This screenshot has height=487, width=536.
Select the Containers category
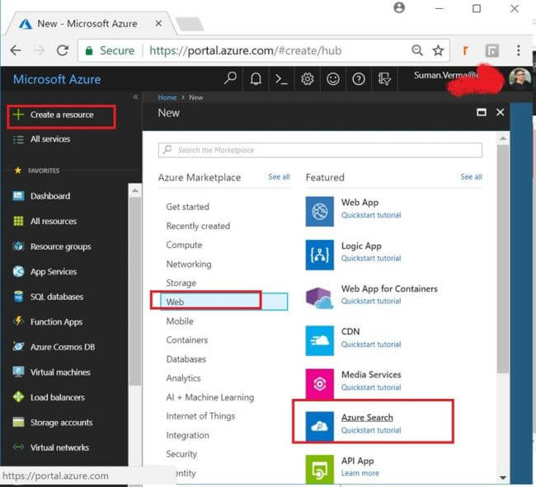coord(187,340)
